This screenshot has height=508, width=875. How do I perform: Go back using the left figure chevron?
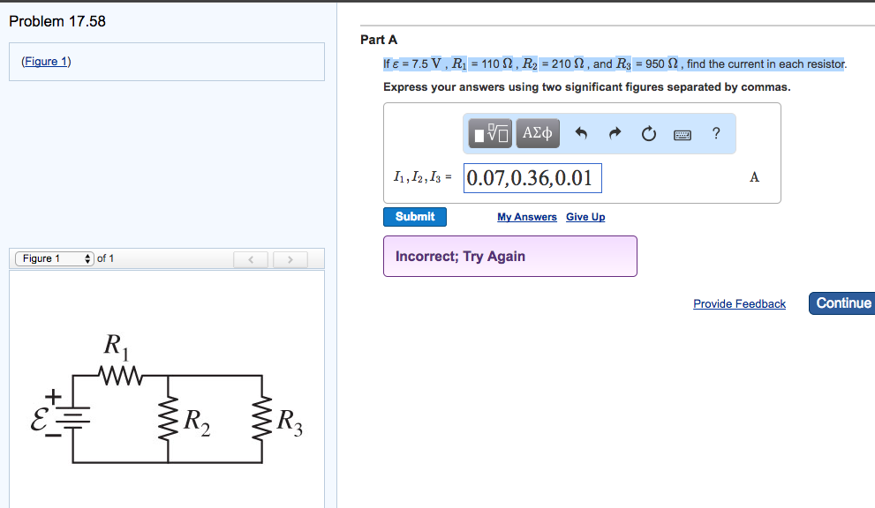[x=251, y=258]
